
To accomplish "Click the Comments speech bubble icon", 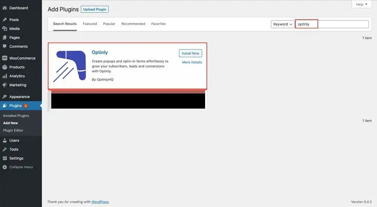I will (x=5, y=46).
